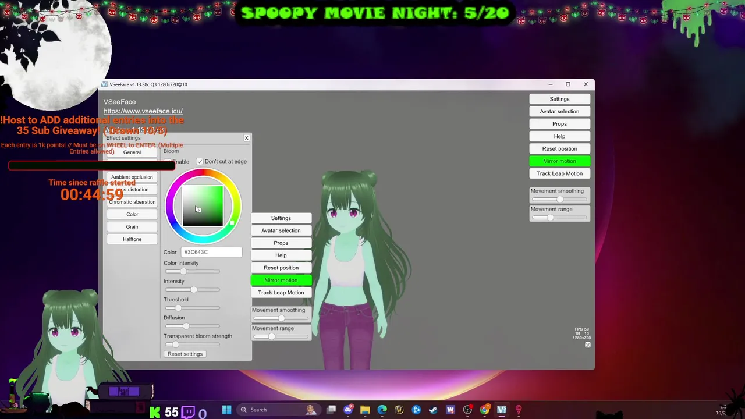Viewport: 745px width, 419px height.
Task: Toggle Mirror motion beside the effect panel
Action: (281, 280)
